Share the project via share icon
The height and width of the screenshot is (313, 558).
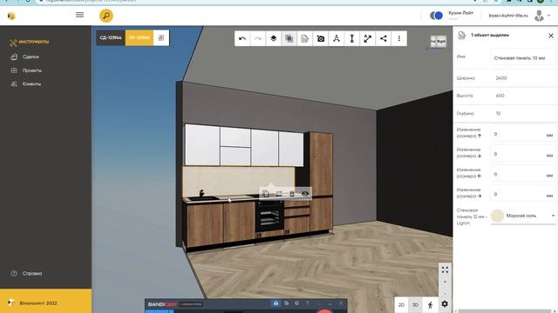click(x=384, y=38)
